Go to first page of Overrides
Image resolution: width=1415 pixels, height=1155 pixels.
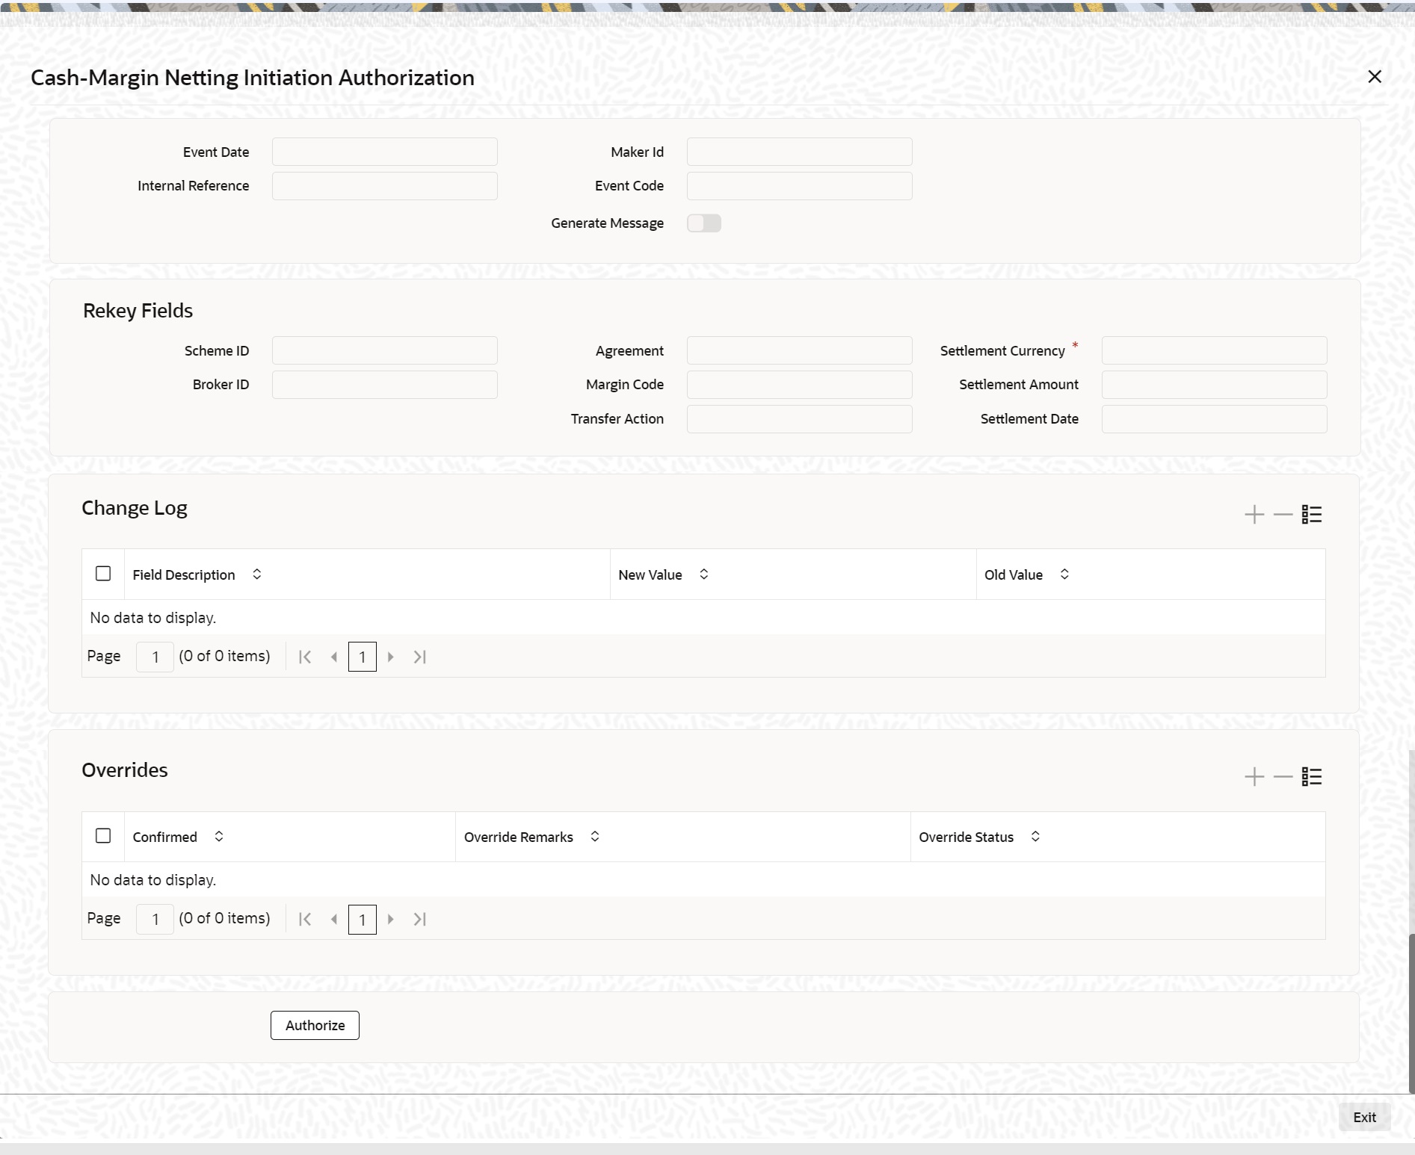[x=305, y=919]
